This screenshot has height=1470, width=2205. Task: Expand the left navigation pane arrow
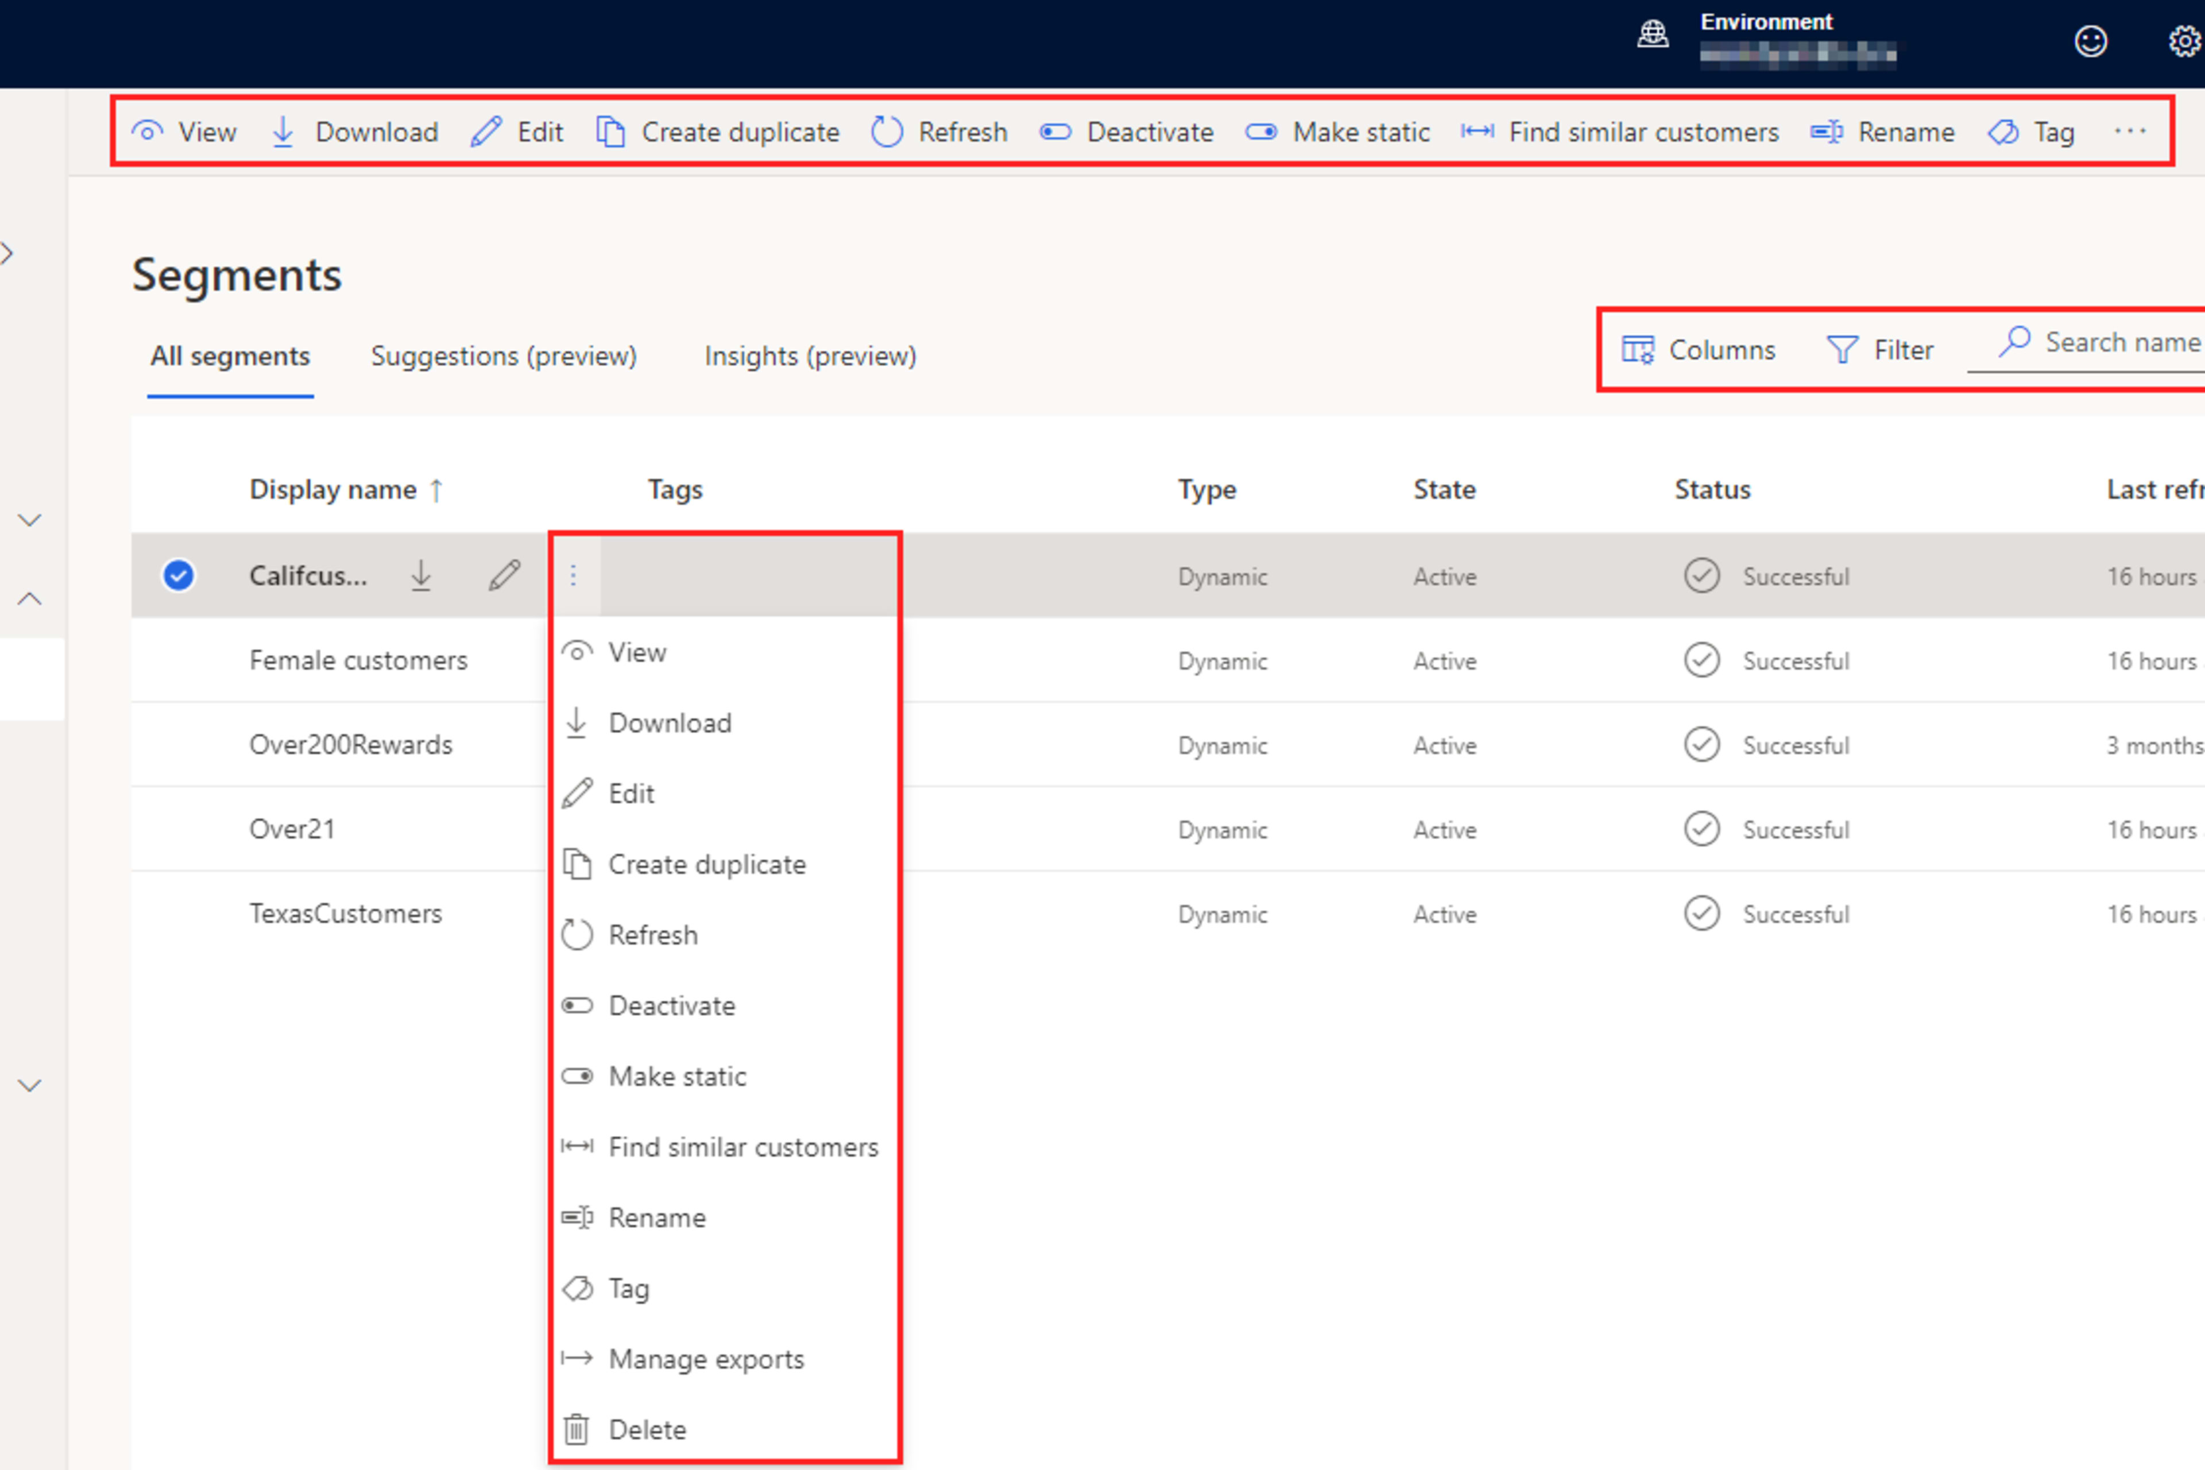point(7,253)
